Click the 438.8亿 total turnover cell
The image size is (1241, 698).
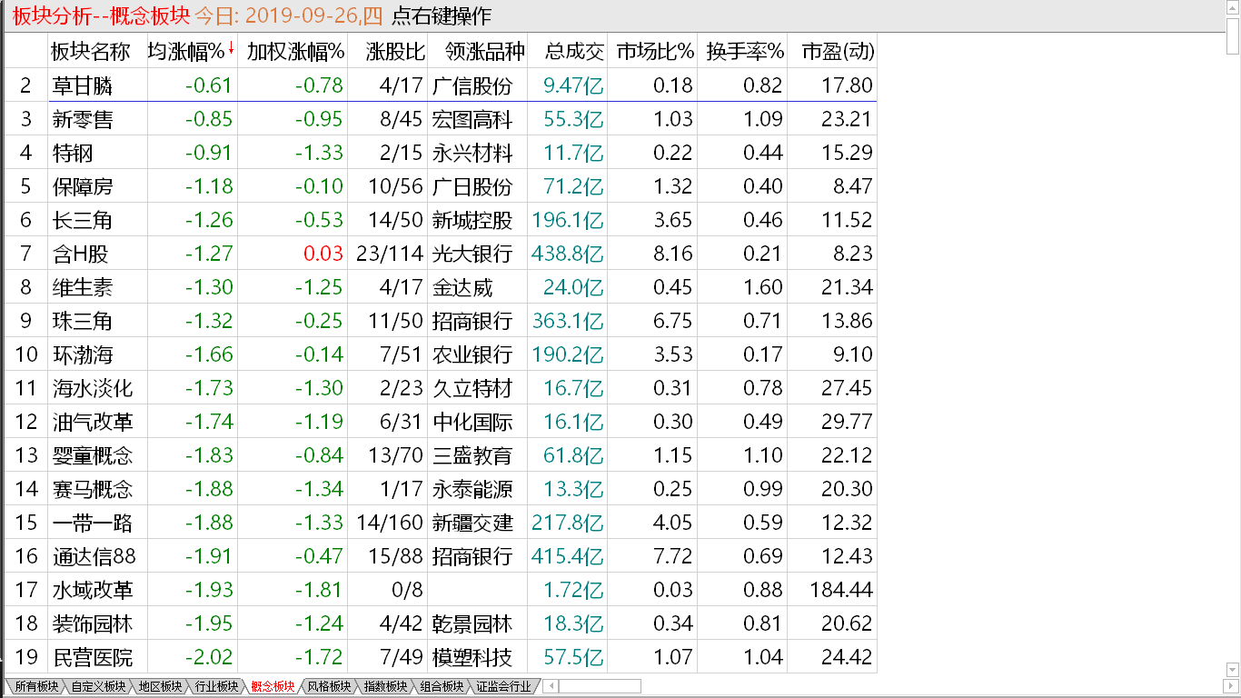pyautogui.click(x=568, y=254)
